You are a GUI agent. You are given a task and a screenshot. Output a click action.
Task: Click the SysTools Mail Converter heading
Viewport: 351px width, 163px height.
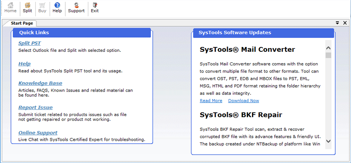pos(247,50)
